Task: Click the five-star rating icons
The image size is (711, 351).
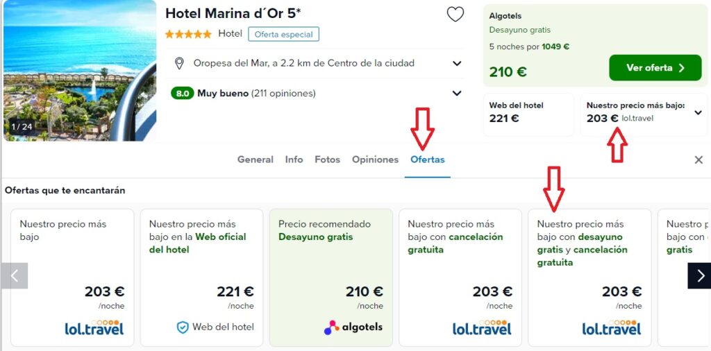Action: (x=188, y=34)
